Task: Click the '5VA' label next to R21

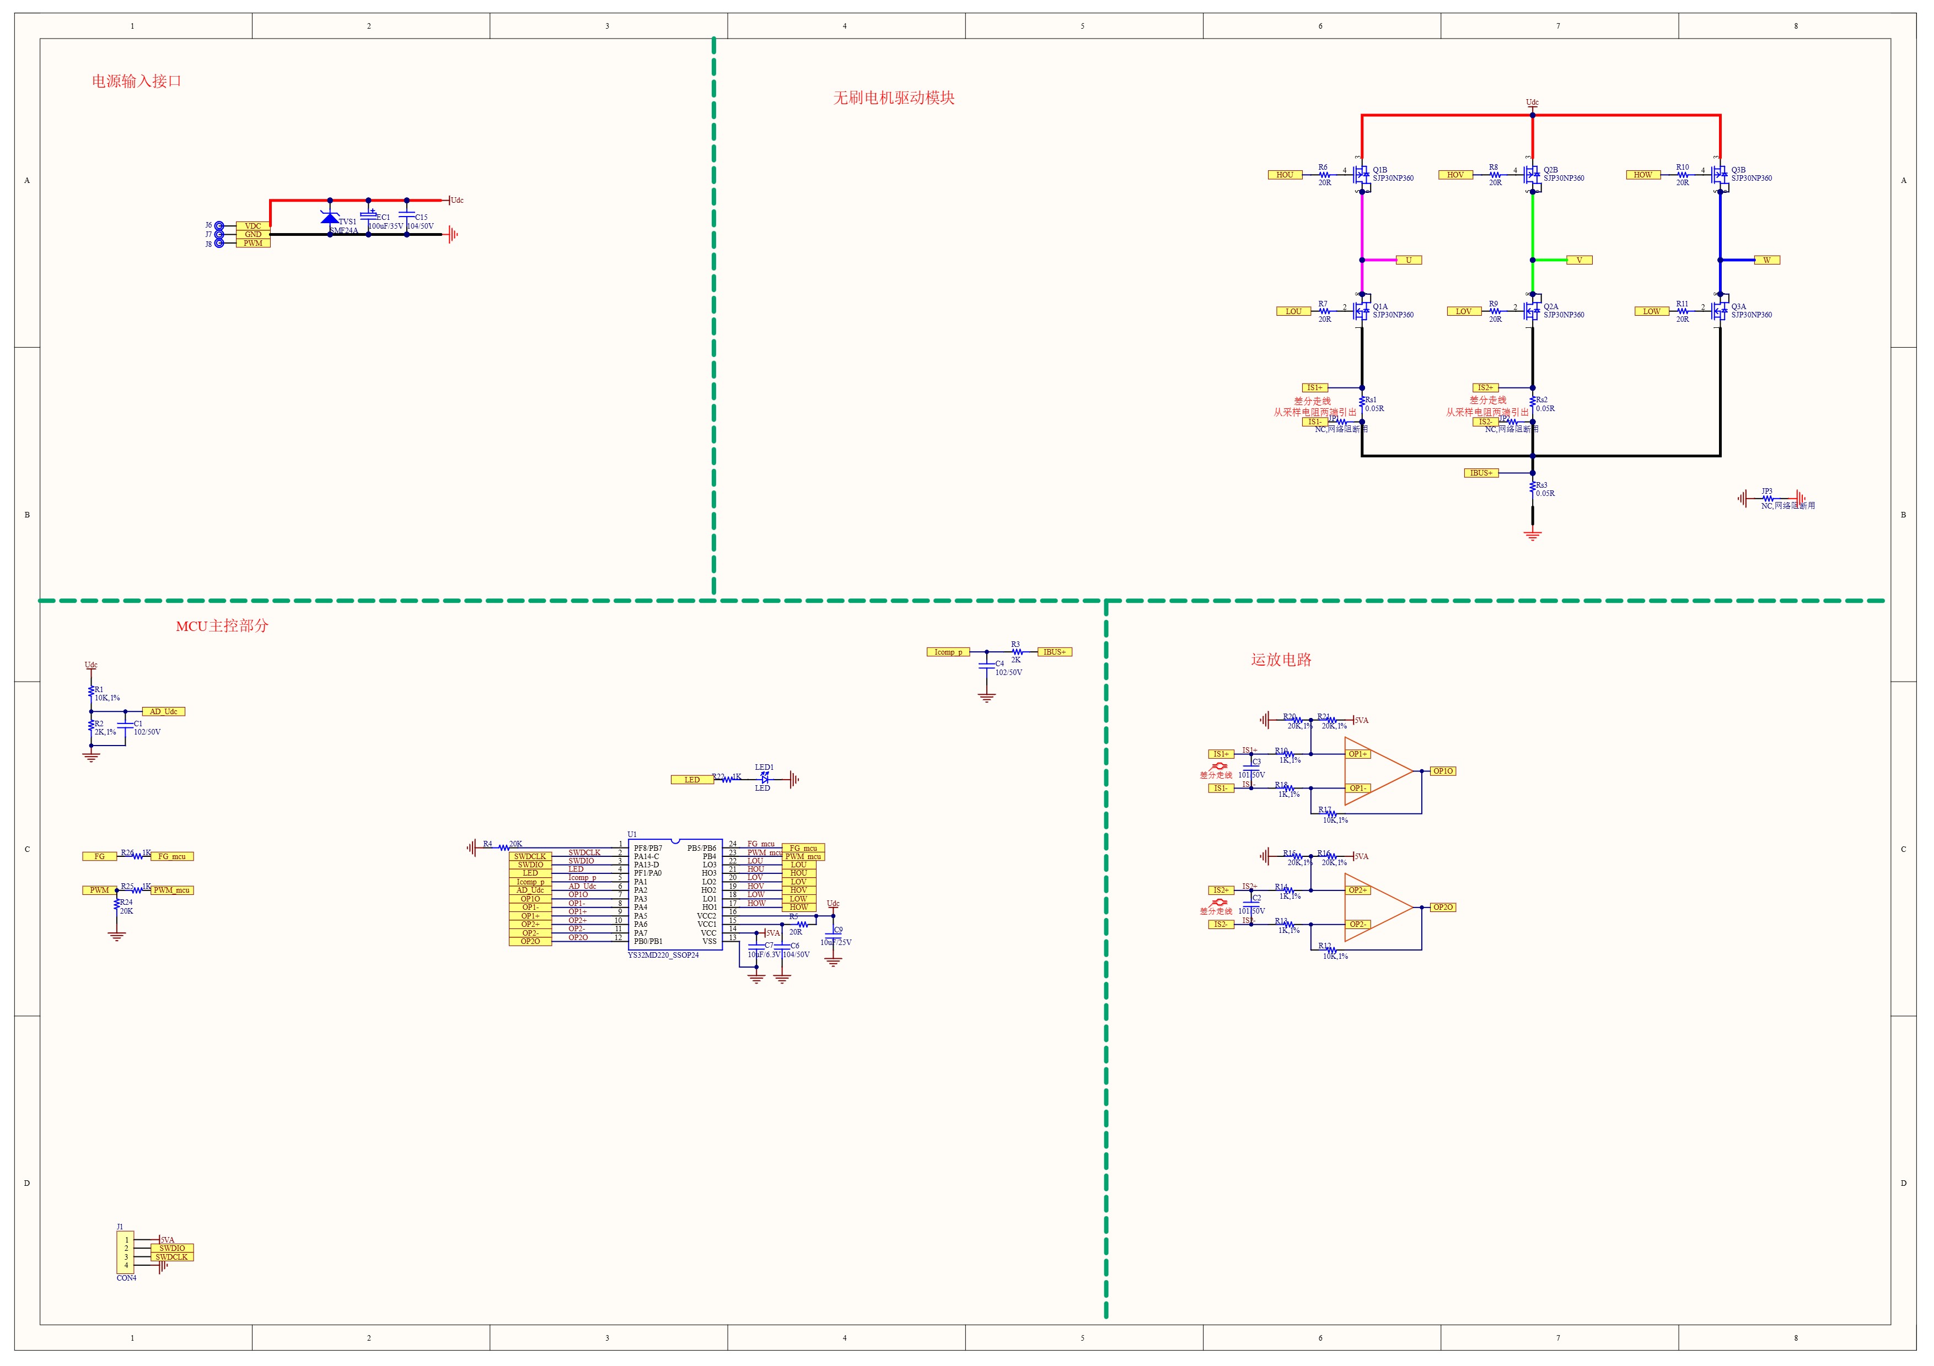Action: pyautogui.click(x=1361, y=720)
